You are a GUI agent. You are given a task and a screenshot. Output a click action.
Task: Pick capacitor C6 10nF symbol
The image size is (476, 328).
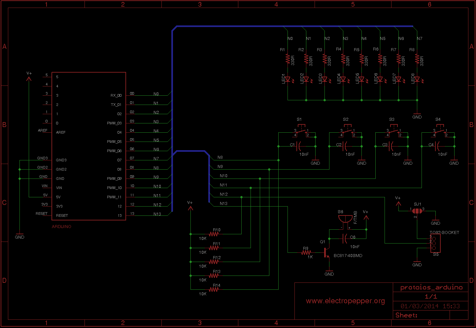(x=345, y=238)
